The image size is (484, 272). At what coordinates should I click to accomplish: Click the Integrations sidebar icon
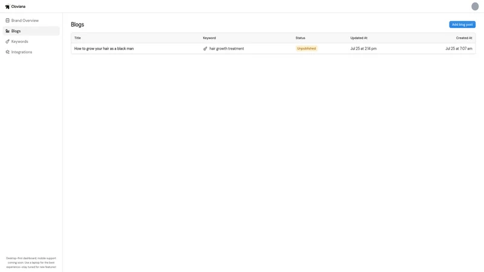pos(7,52)
